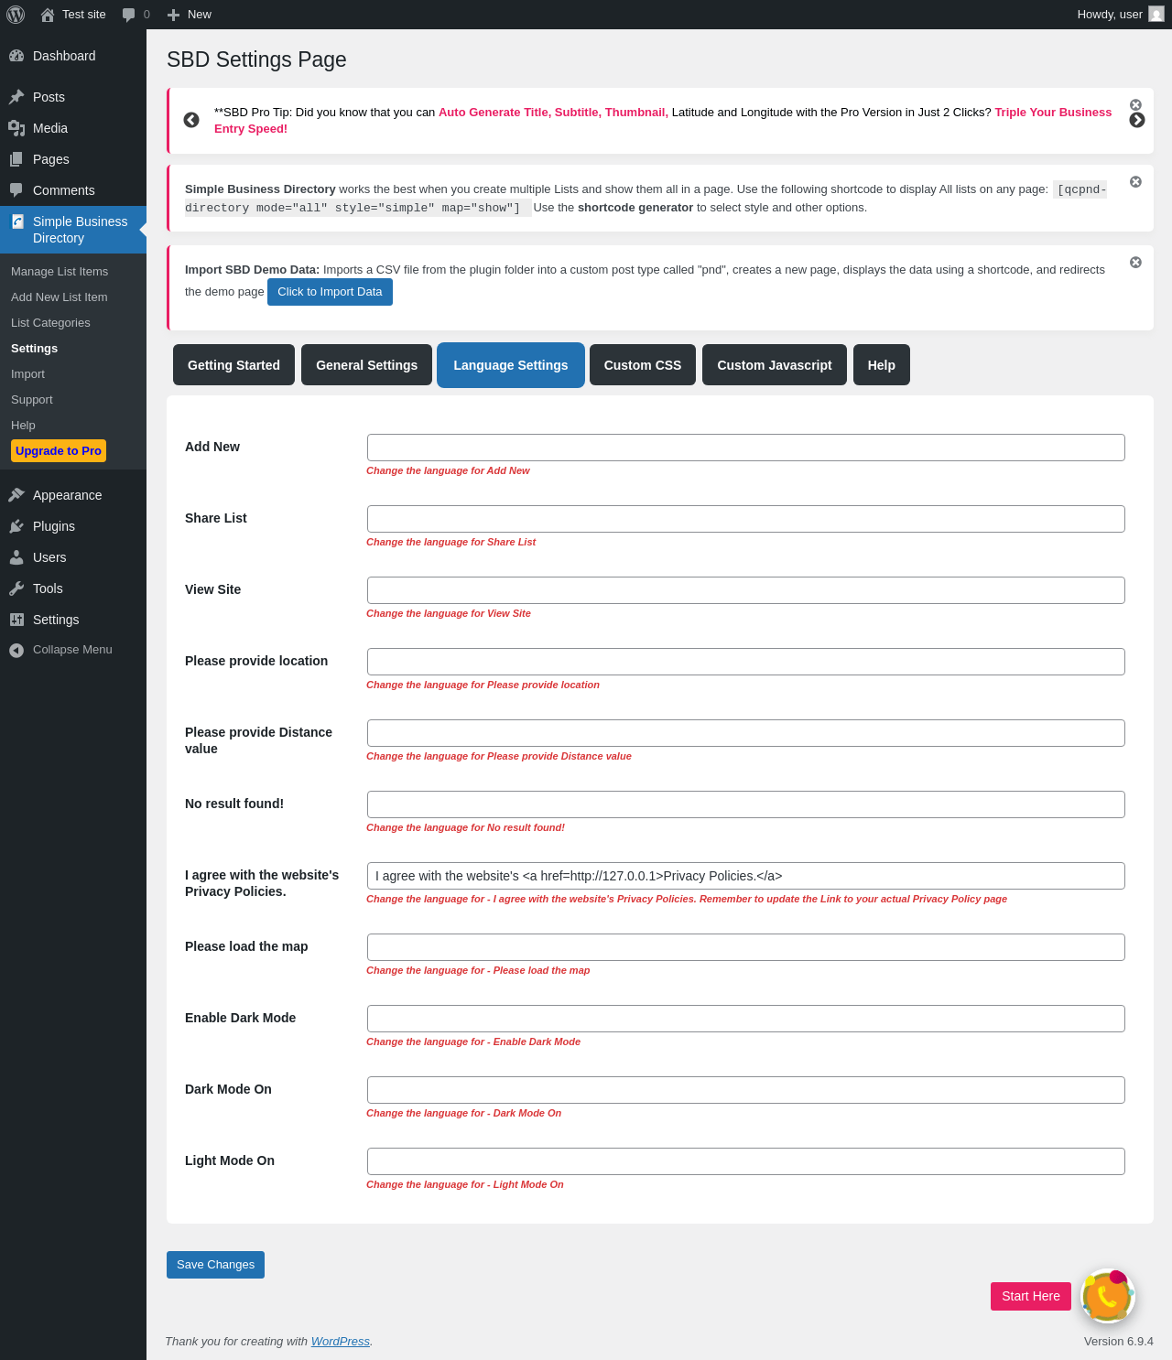Image resolution: width=1172 pixels, height=1360 pixels.
Task: Switch to the Getting Started tab
Action: pos(233,365)
